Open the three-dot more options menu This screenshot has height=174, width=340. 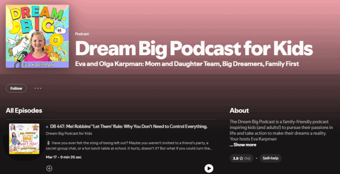point(38,88)
